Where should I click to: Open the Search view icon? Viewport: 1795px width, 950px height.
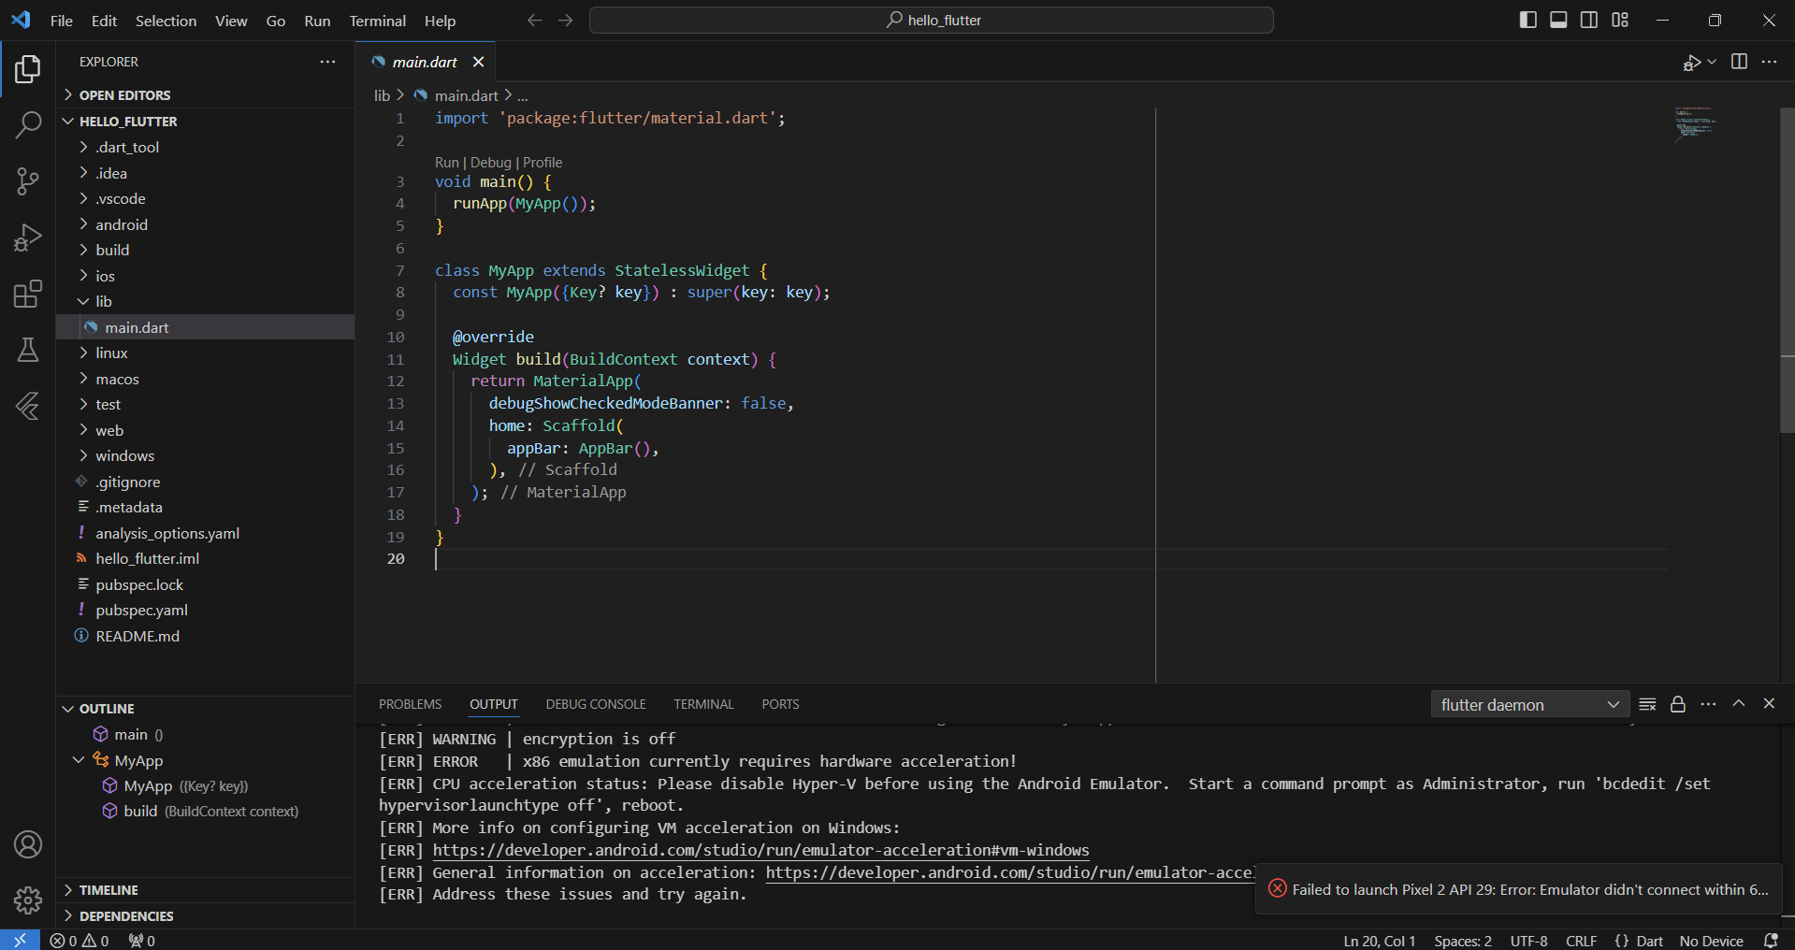28,124
